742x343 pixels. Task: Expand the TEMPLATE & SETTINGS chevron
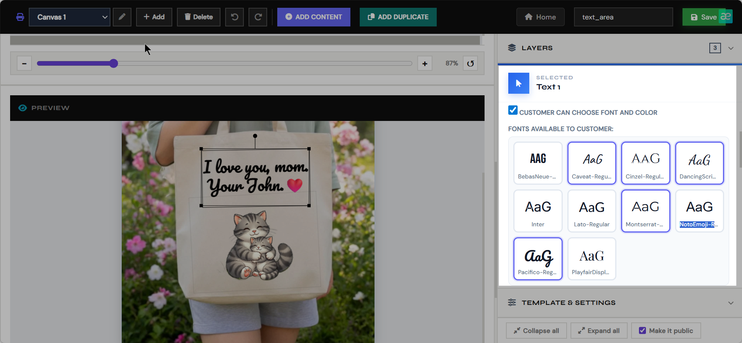tap(731, 303)
